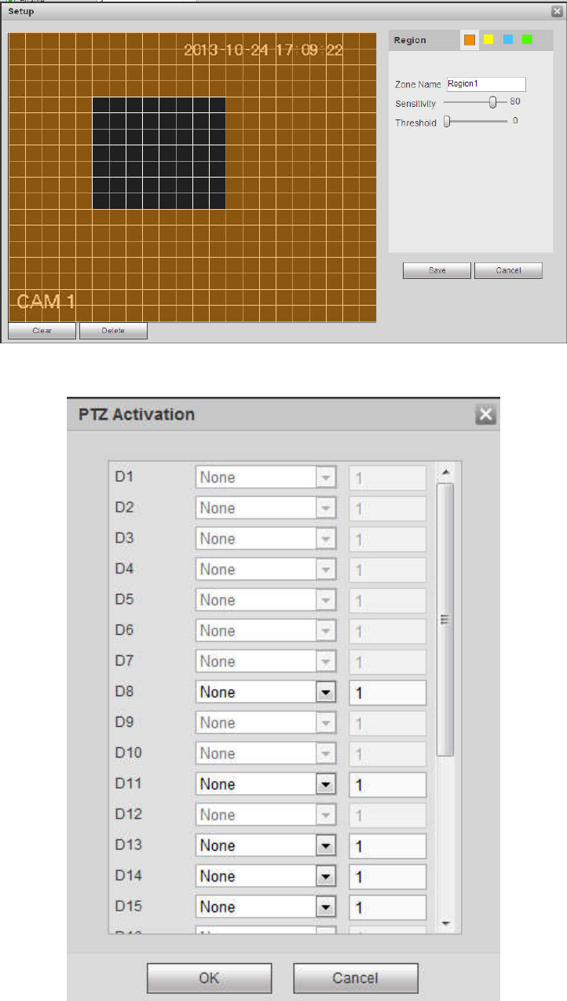Open the D6 preset type dropdown
Viewport: 567px width, 1001px height.
[x=266, y=631]
